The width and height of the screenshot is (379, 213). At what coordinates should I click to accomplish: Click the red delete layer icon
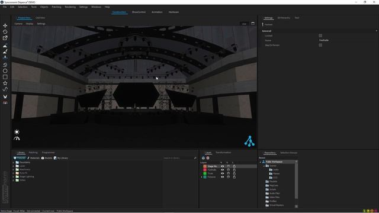click(x=208, y=158)
